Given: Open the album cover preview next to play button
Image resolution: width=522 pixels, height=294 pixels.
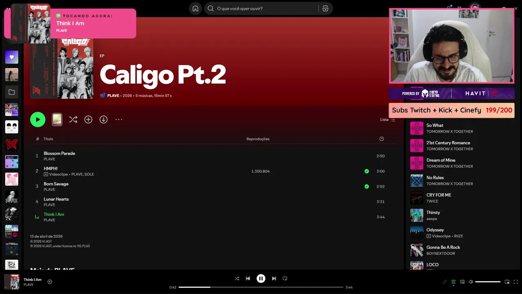Looking at the screenshot, I should coord(57,120).
